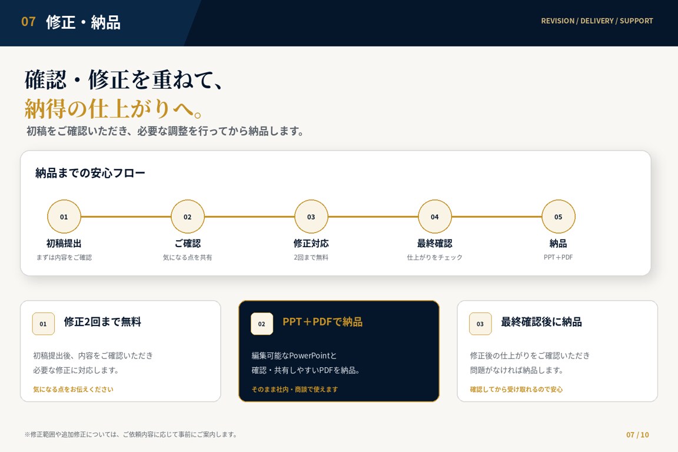Click the flow step circle 04
Screen dimensions: 678x452
click(x=434, y=217)
